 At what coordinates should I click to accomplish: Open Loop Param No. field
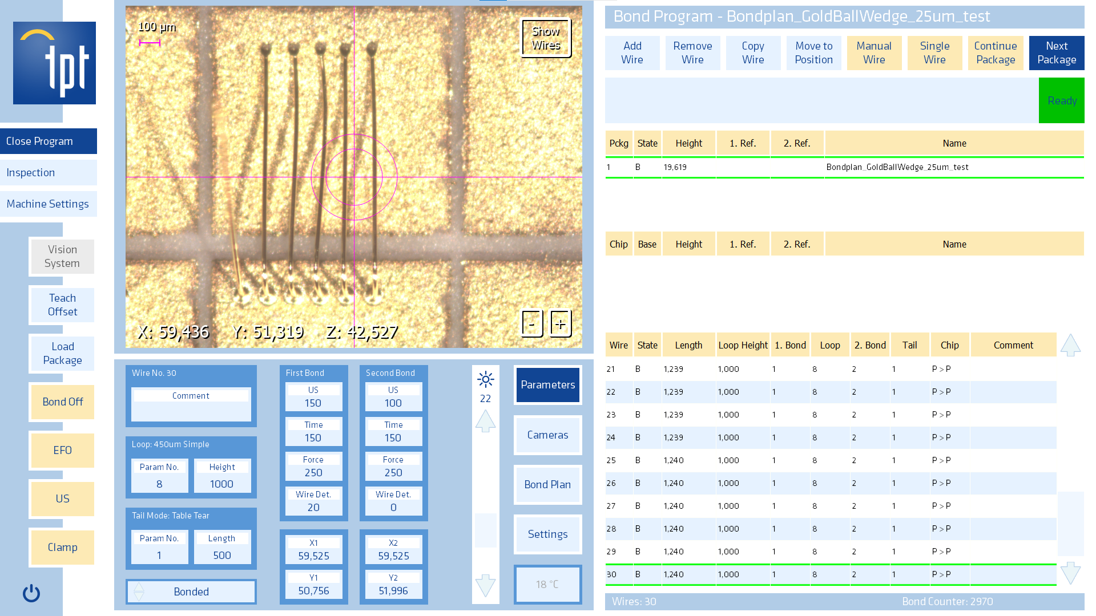159,476
